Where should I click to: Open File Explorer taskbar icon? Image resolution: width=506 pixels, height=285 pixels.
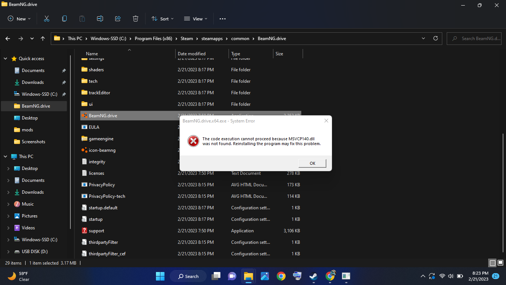(248, 276)
